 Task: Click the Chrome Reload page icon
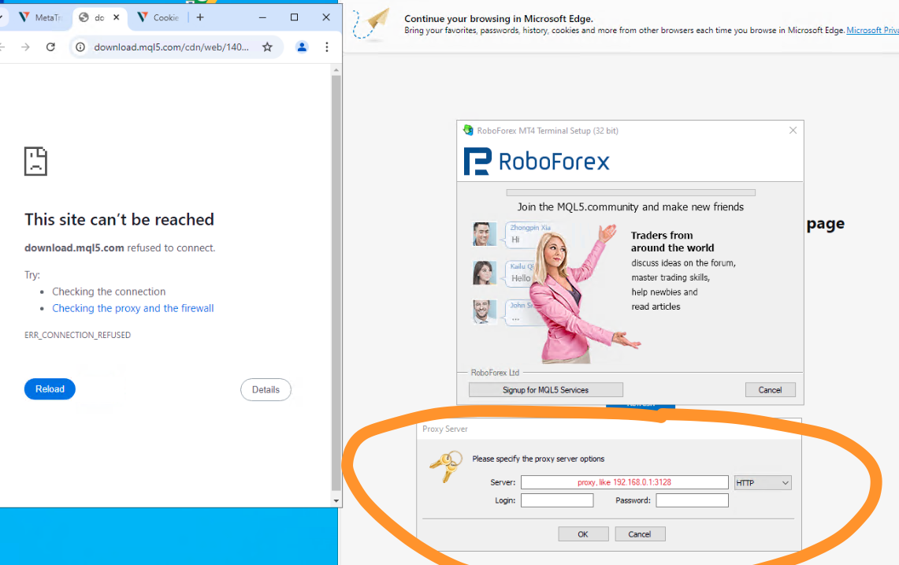[x=50, y=47]
